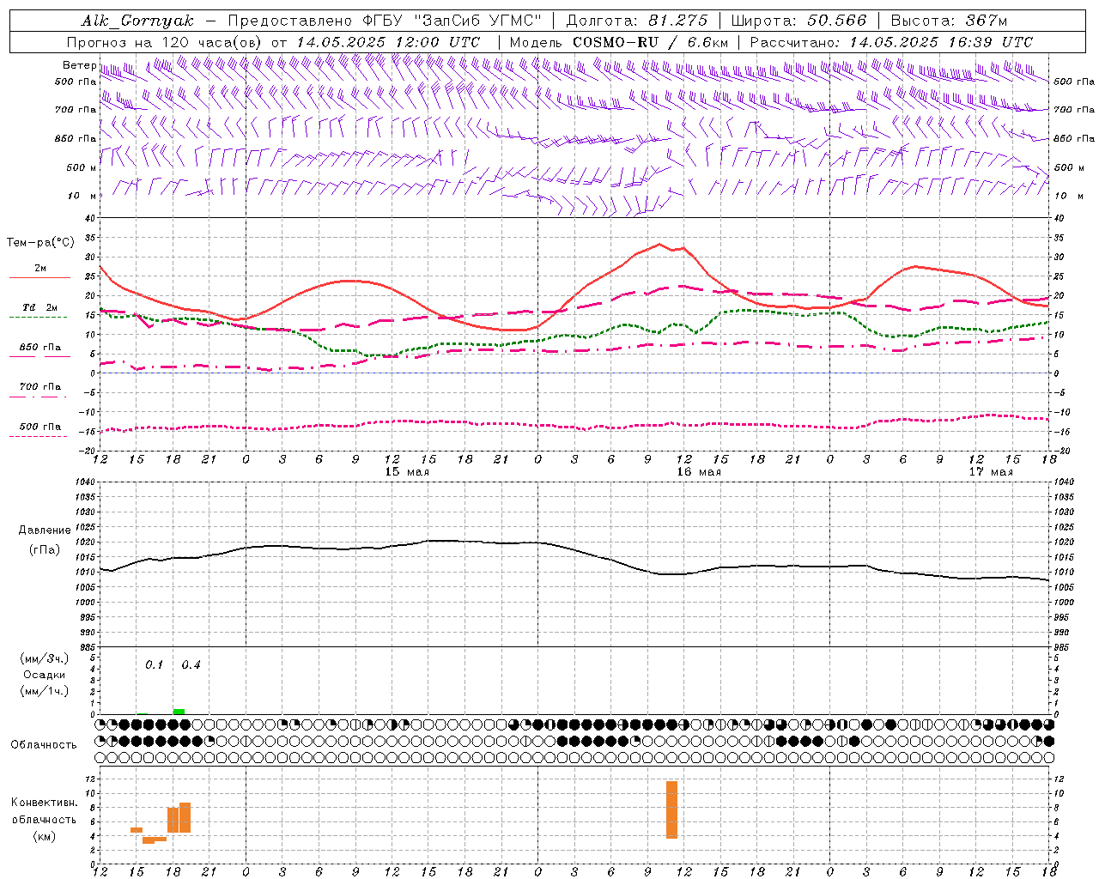Click the 'Осадки' precipitation label

[45, 675]
